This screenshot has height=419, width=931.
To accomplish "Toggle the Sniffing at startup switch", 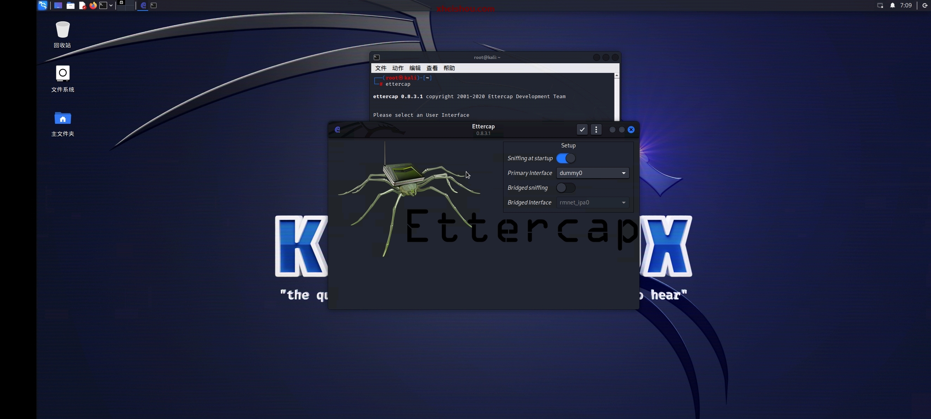I will pos(566,158).
